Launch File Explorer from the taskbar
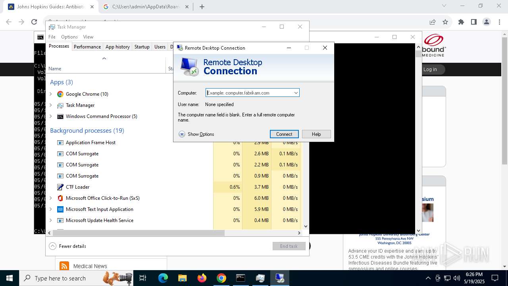Viewport: 508px width, 286px height. (183, 278)
